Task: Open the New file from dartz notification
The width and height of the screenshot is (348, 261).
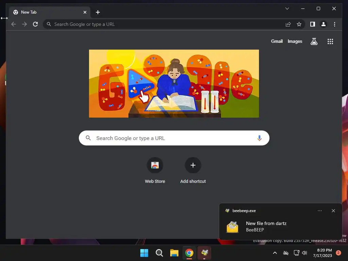Action: pos(280,222)
